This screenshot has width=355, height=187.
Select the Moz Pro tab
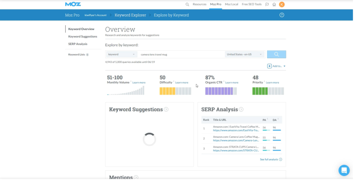click(x=216, y=4)
